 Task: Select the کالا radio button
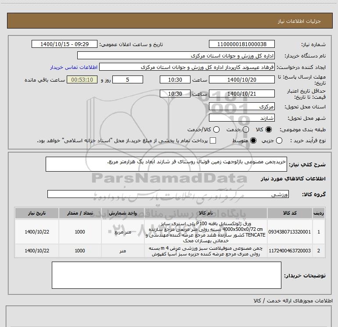pyautogui.click(x=269, y=129)
